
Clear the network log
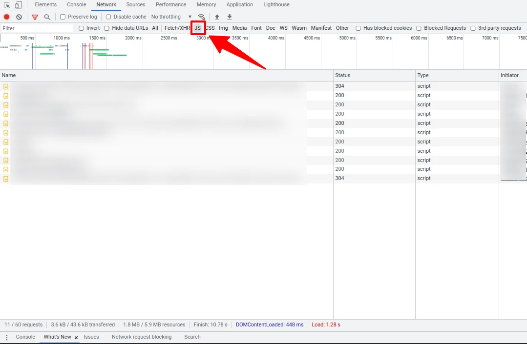coord(19,17)
